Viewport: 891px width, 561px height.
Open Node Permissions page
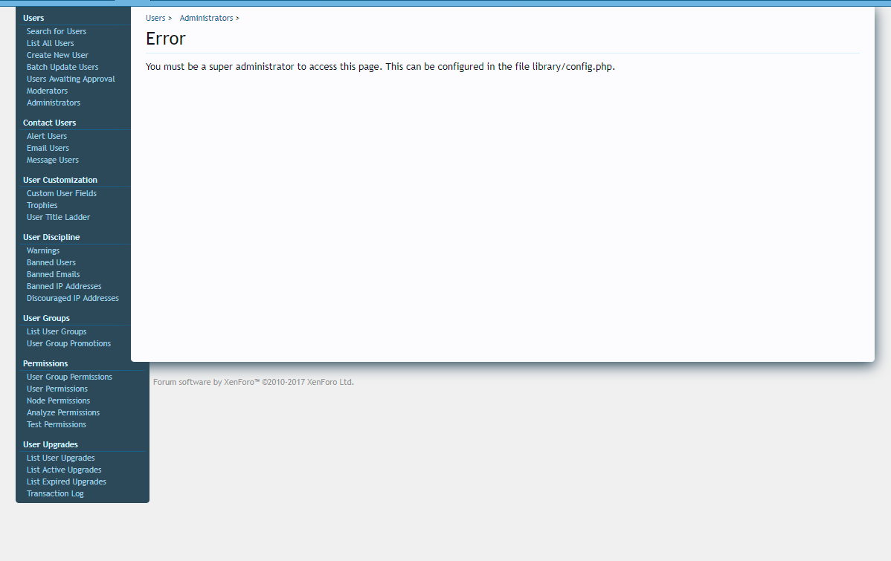pyautogui.click(x=58, y=401)
